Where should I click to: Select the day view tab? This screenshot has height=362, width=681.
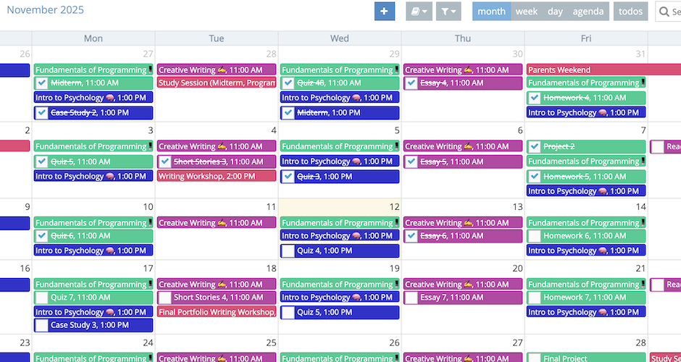click(x=555, y=11)
